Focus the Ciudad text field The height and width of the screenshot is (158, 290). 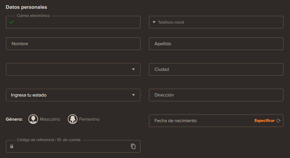pyautogui.click(x=216, y=69)
